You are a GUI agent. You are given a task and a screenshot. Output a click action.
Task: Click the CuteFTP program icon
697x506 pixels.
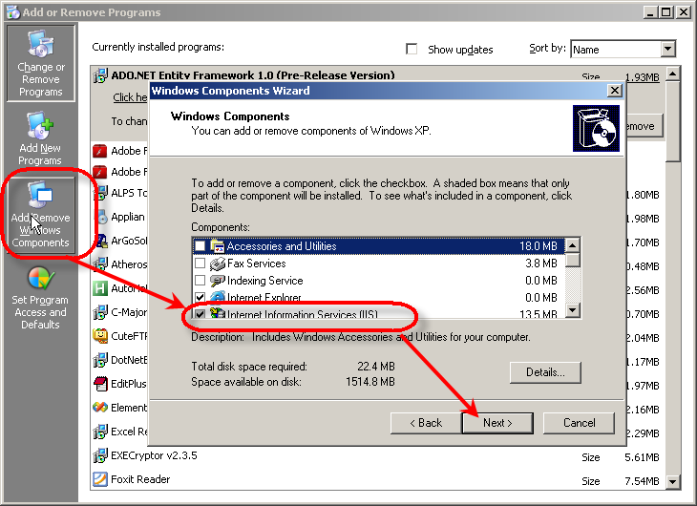click(100, 336)
